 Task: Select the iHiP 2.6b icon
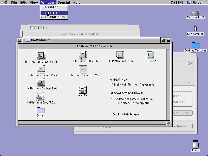(x=150, y=55)
